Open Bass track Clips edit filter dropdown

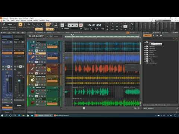pos(41,59)
